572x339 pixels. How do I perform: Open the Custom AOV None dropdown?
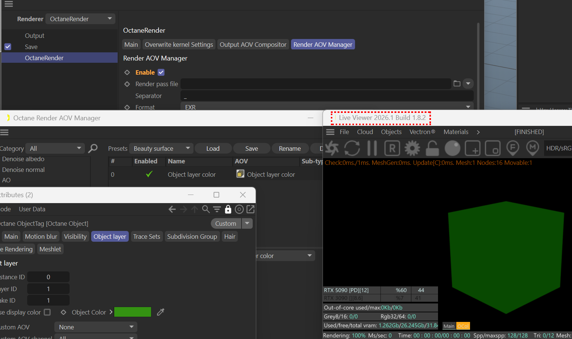[96, 327]
